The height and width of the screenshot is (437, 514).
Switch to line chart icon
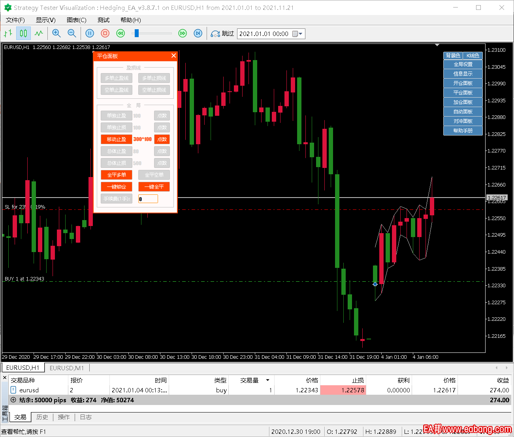tap(39, 34)
